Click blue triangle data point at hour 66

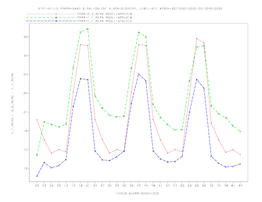click(197, 79)
